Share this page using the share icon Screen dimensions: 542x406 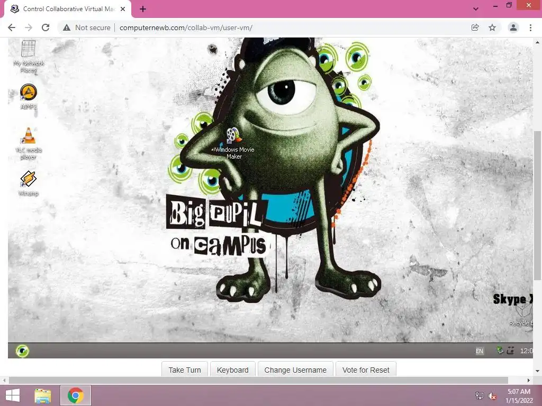click(475, 27)
